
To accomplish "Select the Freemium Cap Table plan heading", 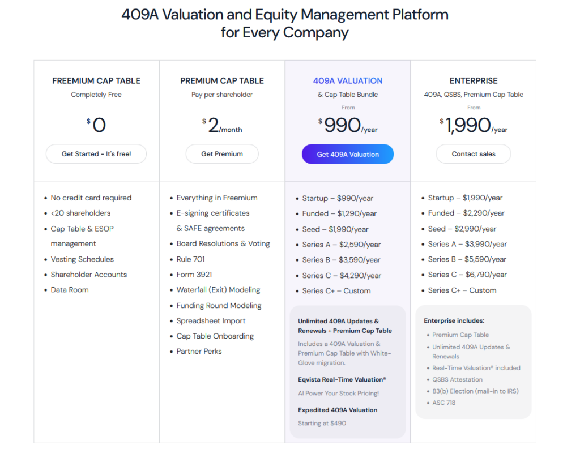I will pyautogui.click(x=96, y=80).
